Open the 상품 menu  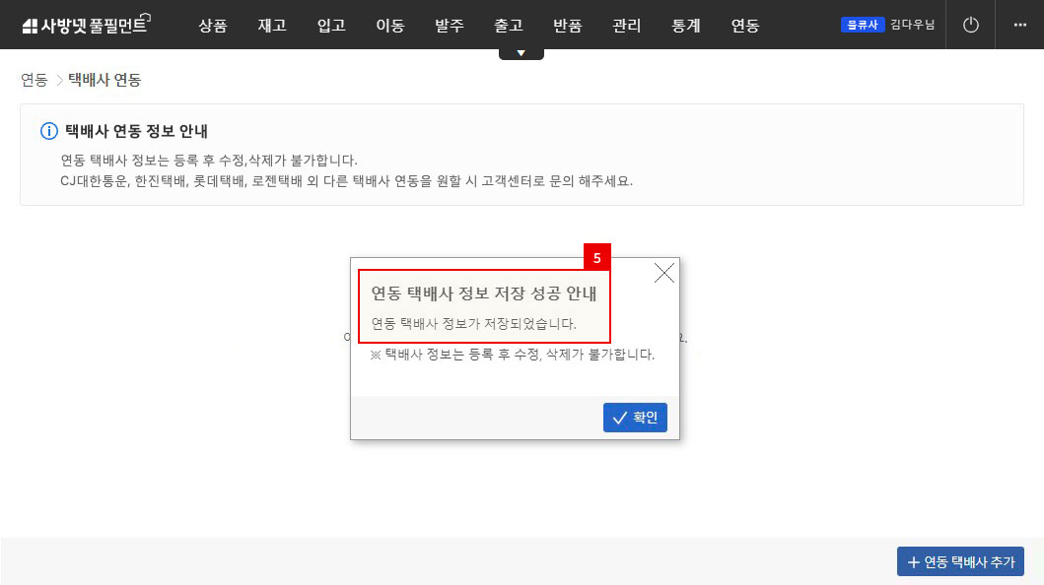213,27
